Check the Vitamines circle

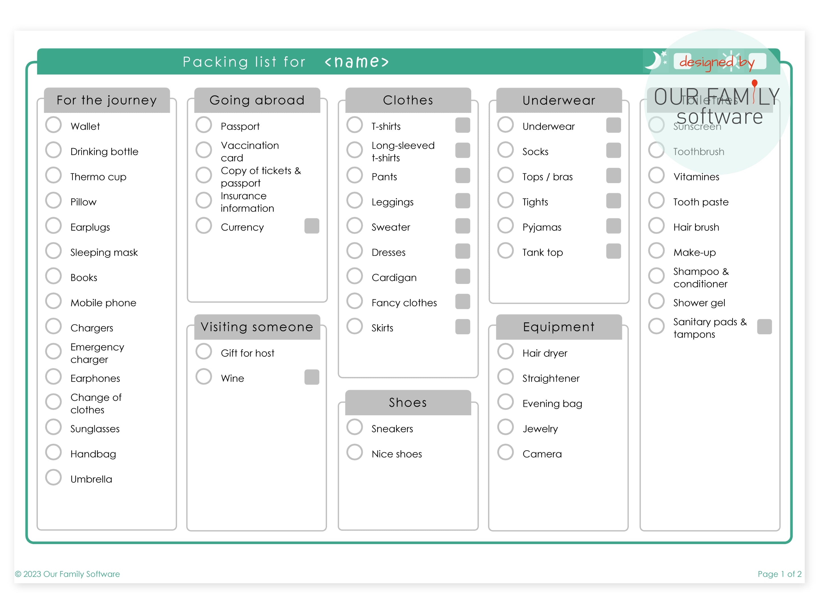point(656,175)
